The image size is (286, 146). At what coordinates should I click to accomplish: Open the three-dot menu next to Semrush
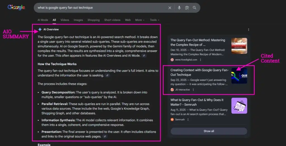coord(188,119)
